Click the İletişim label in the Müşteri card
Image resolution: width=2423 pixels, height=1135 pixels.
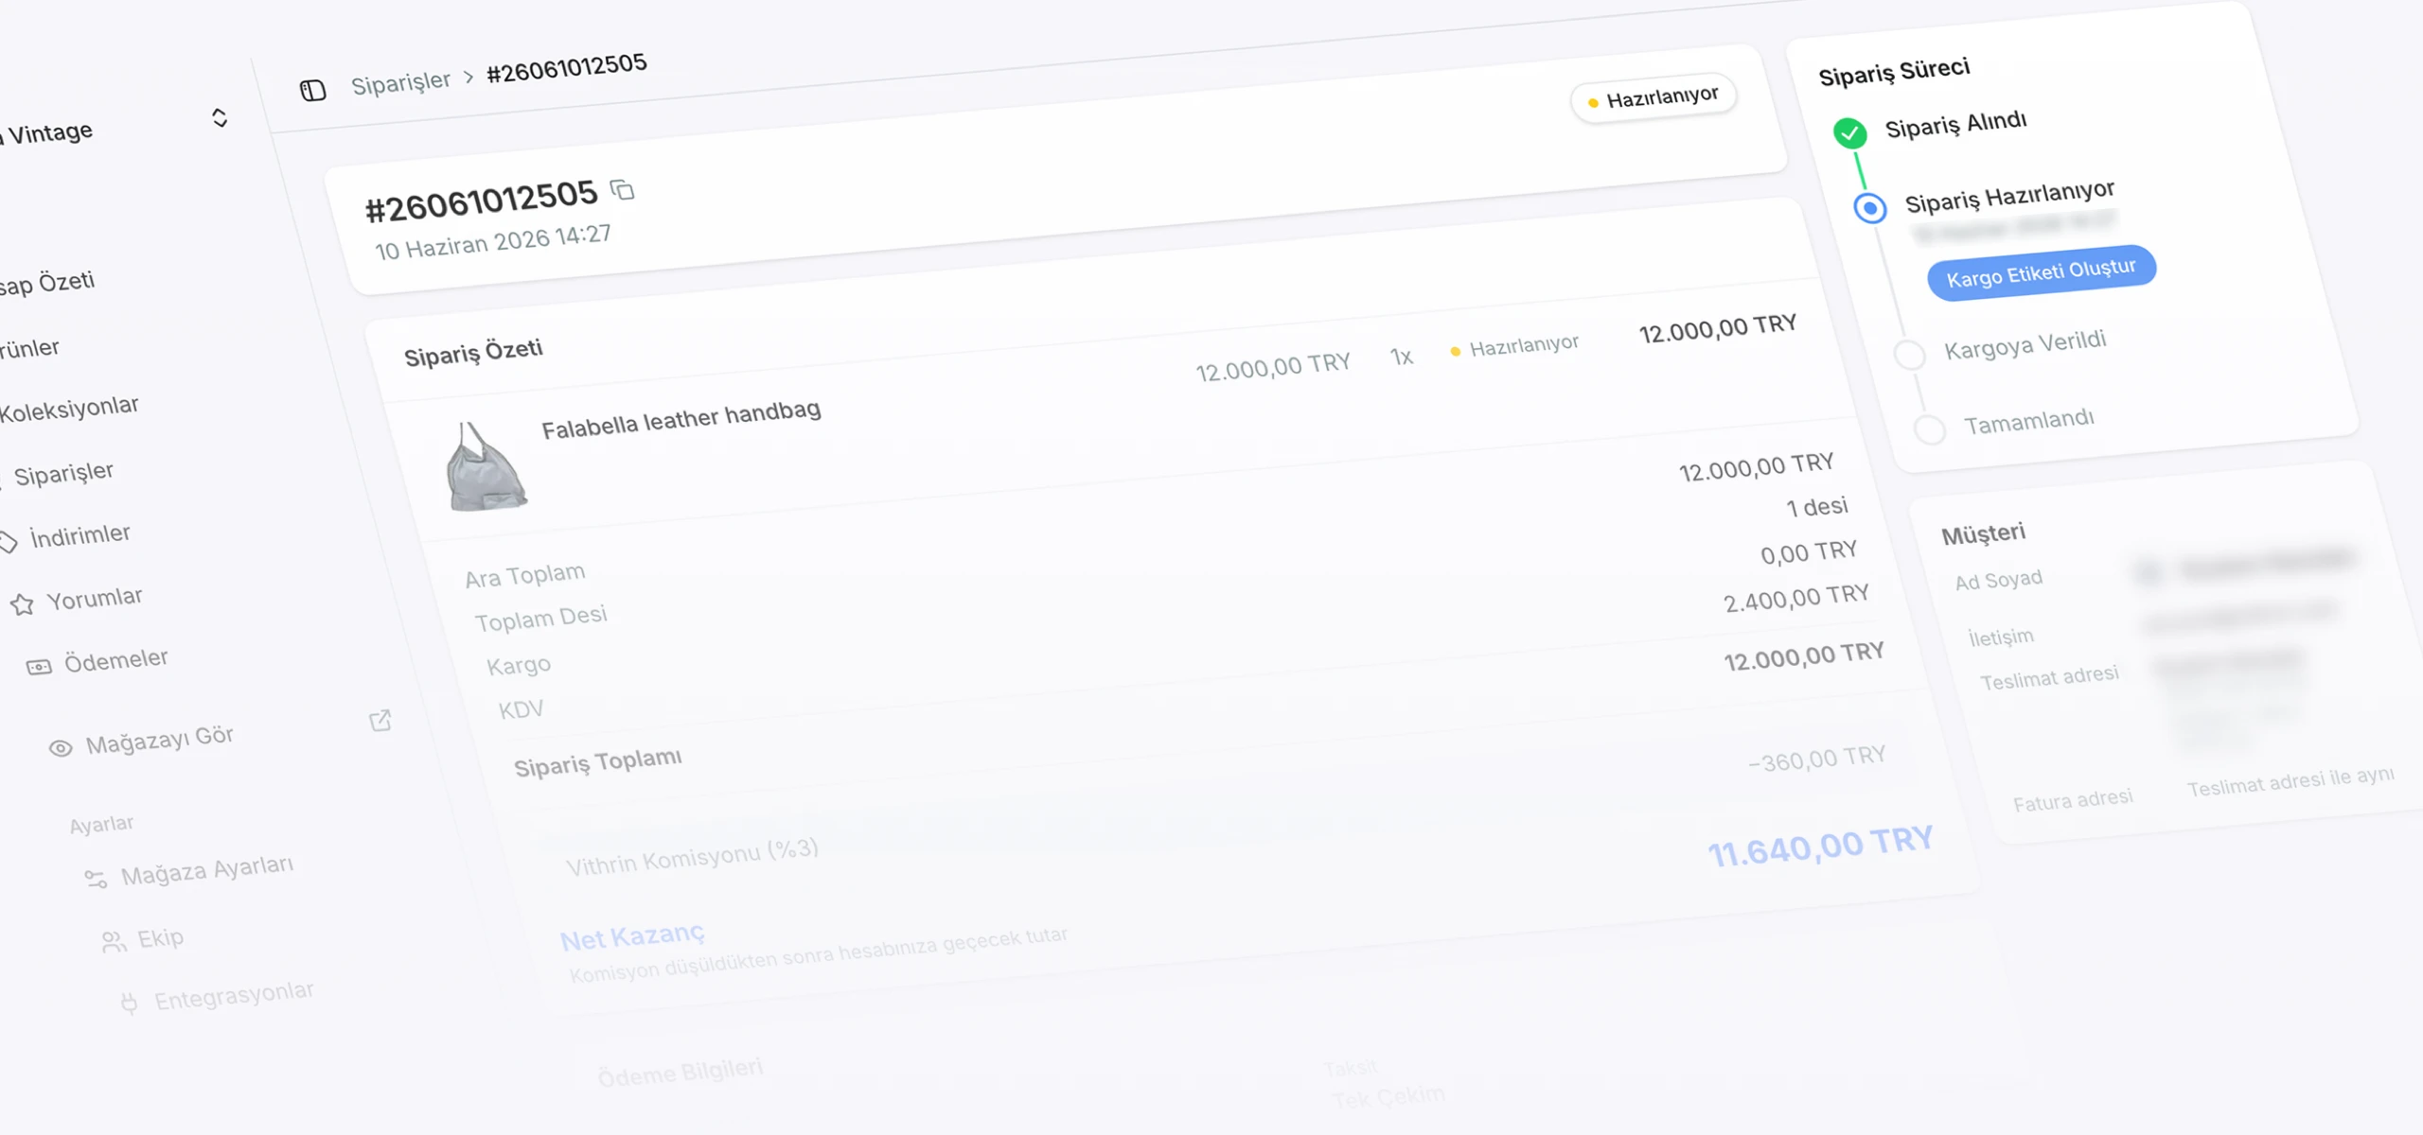coord(2001,637)
